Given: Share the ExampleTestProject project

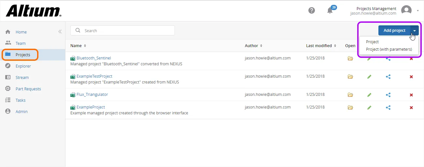Looking at the screenshot, I should tap(388, 77).
